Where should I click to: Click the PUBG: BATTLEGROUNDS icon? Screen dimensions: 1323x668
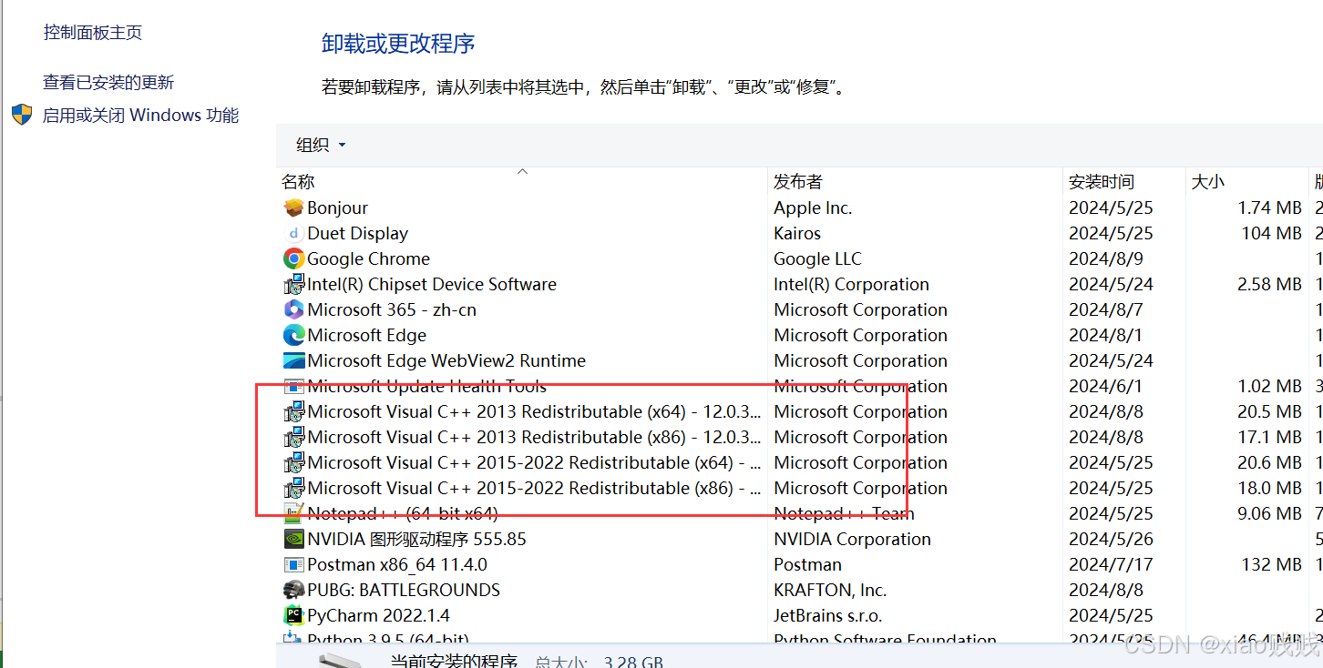click(x=293, y=590)
